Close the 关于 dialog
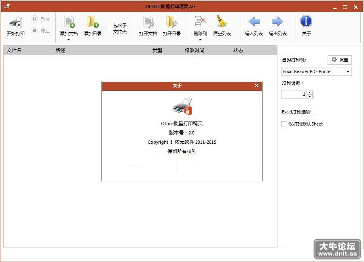This screenshot has height=262, width=364. 256,86
